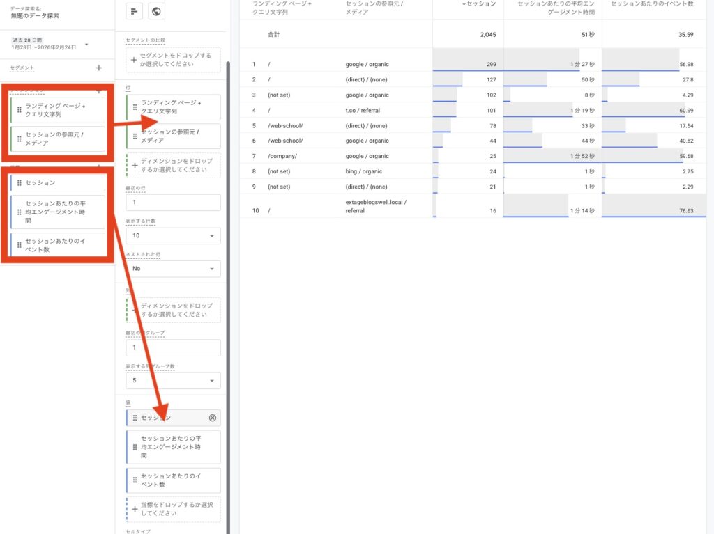Screen dimensions: 714x534
Task: Click plus icon in segment comparison drop zone
Action: pyautogui.click(x=134, y=59)
